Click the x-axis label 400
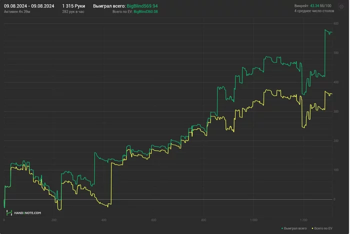 pyautogui.click(x=104, y=220)
